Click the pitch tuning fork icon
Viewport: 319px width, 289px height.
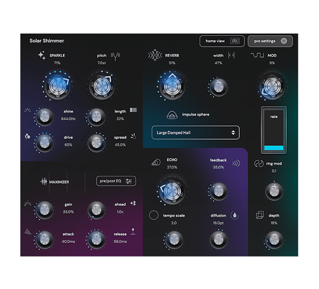[117, 56]
